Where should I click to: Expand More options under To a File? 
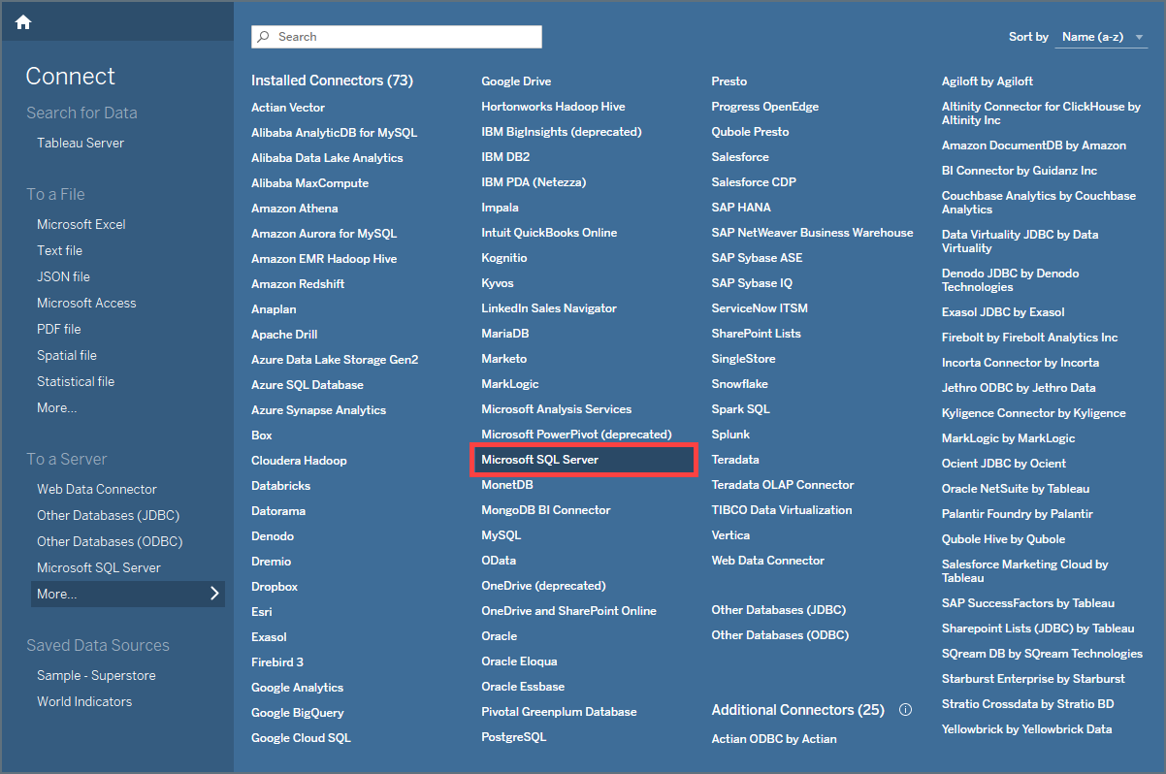55,406
